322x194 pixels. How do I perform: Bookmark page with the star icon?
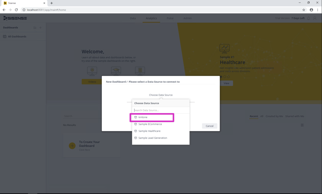point(304,10)
